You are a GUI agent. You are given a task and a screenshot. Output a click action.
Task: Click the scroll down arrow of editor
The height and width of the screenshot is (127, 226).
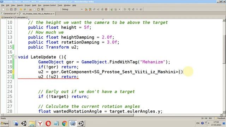point(224,112)
